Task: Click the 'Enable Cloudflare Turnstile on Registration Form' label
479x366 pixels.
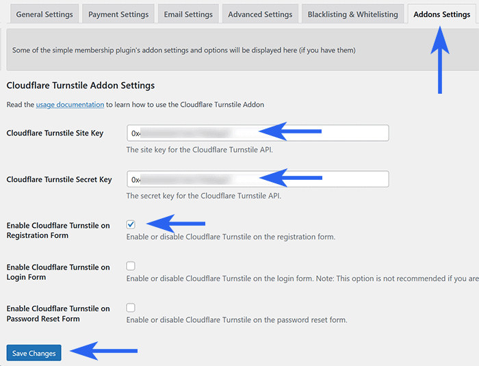Action: point(57,231)
